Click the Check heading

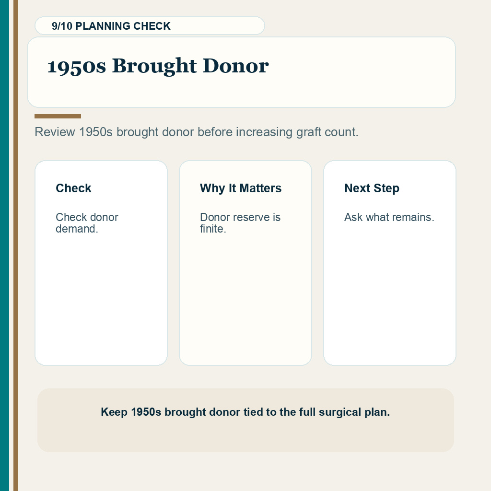pyautogui.click(x=73, y=188)
